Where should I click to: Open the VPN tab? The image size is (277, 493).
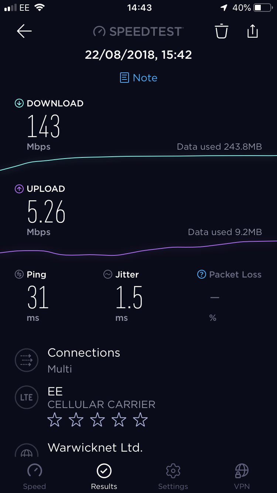(242, 476)
